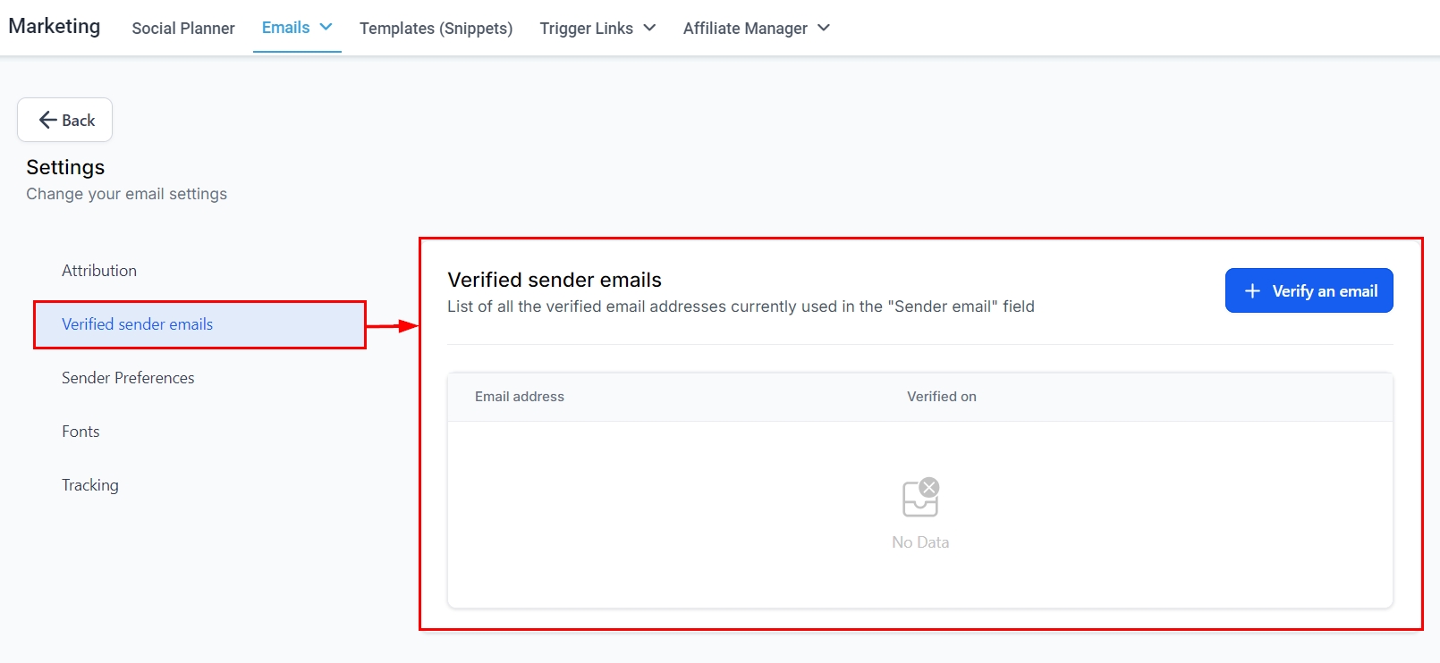Expand the Affiliate Manager chevron
This screenshot has width=1440, height=663.
[824, 28]
